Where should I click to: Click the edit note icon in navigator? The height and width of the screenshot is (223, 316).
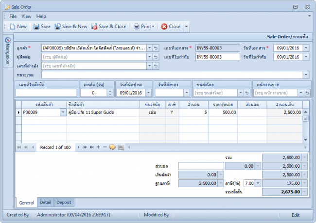(112, 147)
